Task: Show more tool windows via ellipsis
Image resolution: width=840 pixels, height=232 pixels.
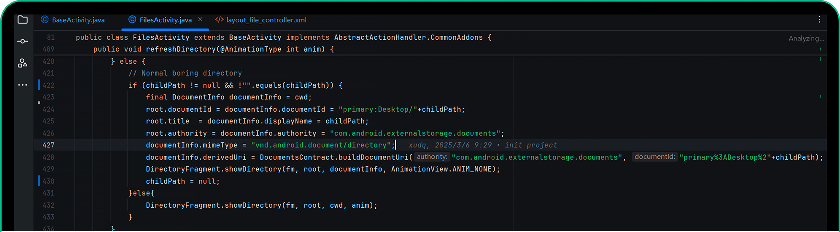Action: [23, 85]
